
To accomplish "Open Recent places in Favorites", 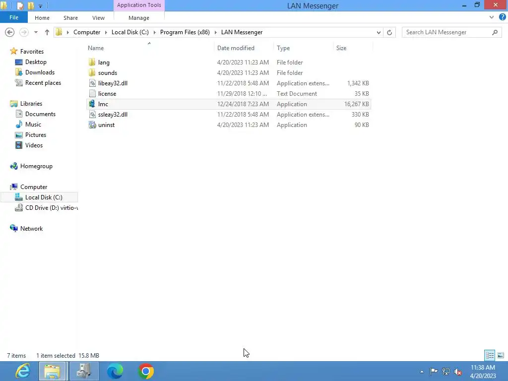I will pos(43,83).
